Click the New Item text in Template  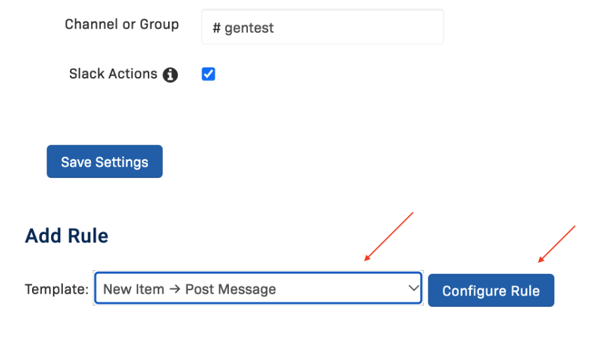(x=133, y=290)
